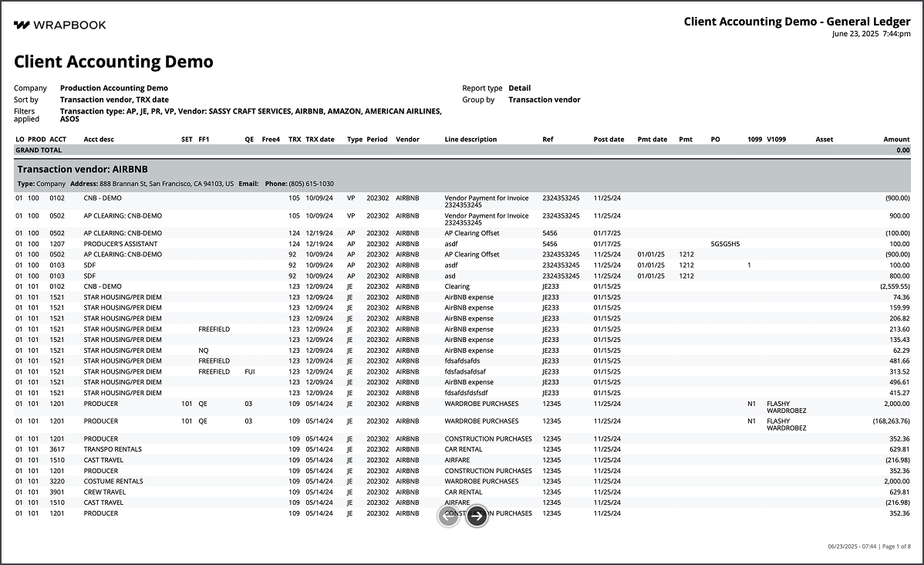Click the 'Clearing' line description

(457, 286)
